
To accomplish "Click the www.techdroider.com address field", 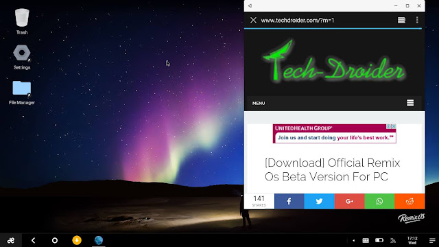I will [x=297, y=20].
